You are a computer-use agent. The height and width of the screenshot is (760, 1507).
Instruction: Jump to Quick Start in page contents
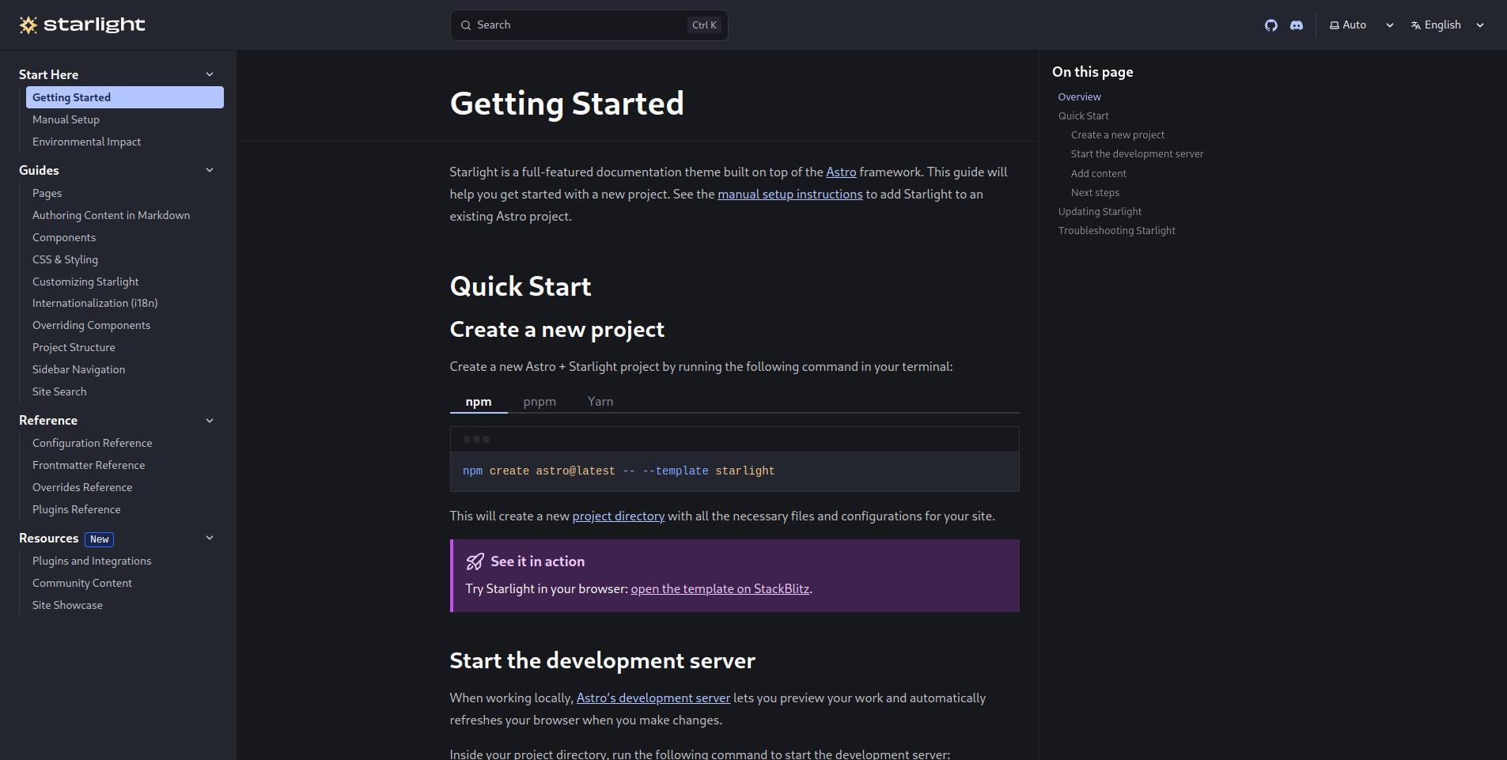[x=1083, y=115]
